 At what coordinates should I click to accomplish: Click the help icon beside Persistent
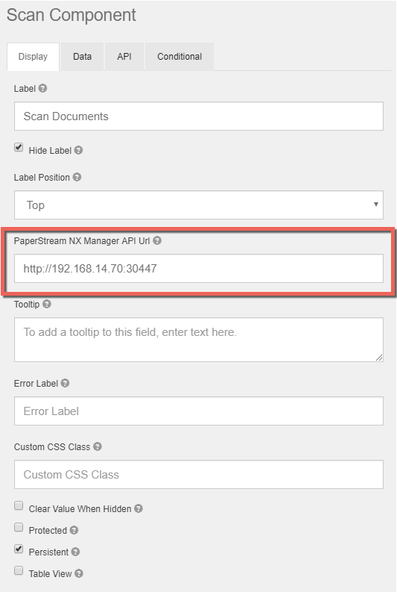[76, 552]
